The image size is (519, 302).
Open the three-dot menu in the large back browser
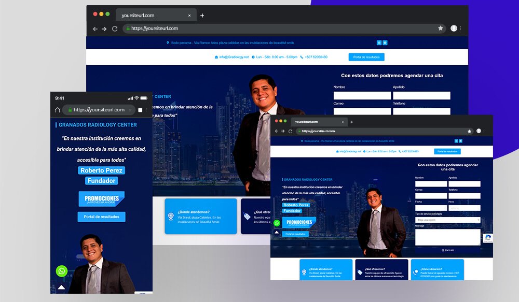tap(461, 28)
